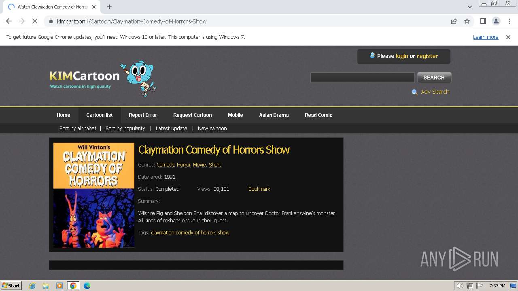Viewport: 518px width, 291px height.
Task: Open the Windows Start menu
Action: 11,286
